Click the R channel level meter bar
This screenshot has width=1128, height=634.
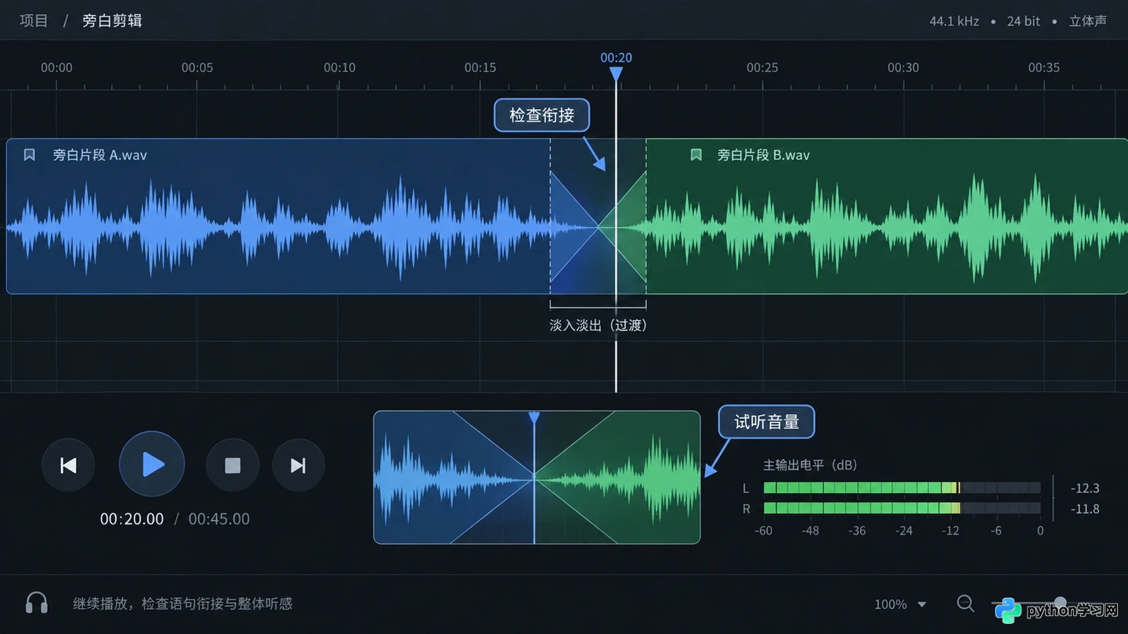(902, 509)
